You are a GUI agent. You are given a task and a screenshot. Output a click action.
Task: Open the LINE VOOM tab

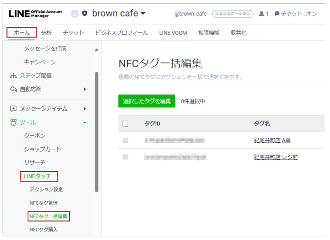click(x=173, y=33)
